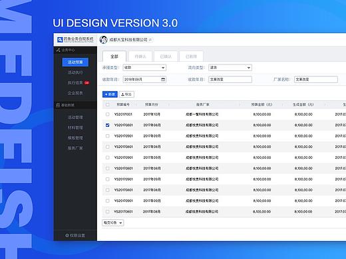This screenshot has width=346, height=259.
Task: Click the 2017年10月 month cell
Action: coord(152,114)
